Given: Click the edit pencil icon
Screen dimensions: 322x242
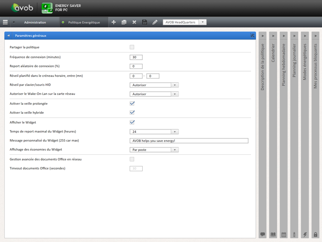Looking at the screenshot, I should [155, 22].
